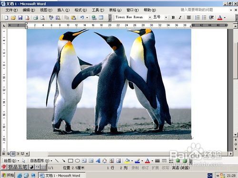238x178 pixels.
Task: Click the Increase Indent icon
Action: coord(211,18)
